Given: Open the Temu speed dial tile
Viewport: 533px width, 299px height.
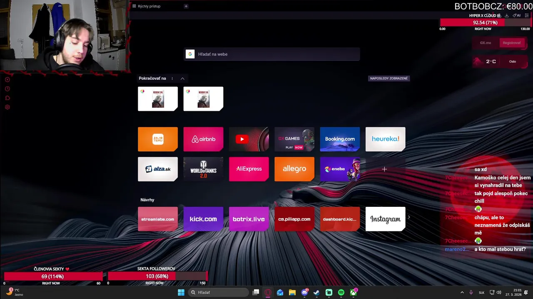Looking at the screenshot, I should click(x=158, y=139).
